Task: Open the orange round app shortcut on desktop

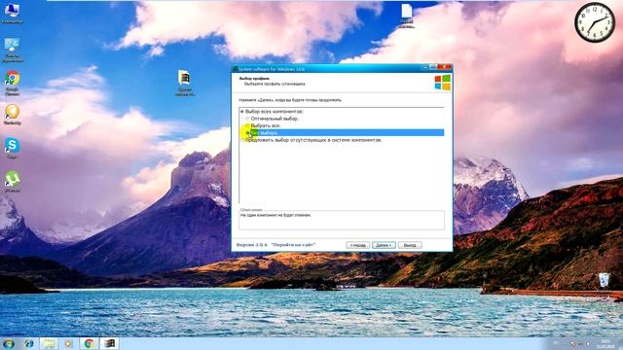Action: pyautogui.click(x=12, y=115)
